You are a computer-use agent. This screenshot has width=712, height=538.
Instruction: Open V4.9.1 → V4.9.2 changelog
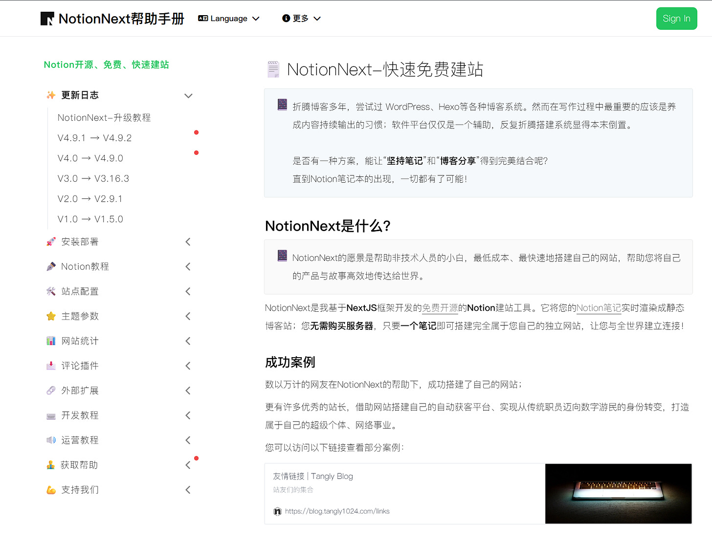click(x=94, y=138)
